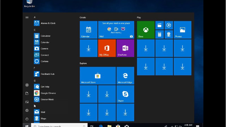Click the Calendar tile in Create group
The height and width of the screenshot is (127, 226).
88,30
